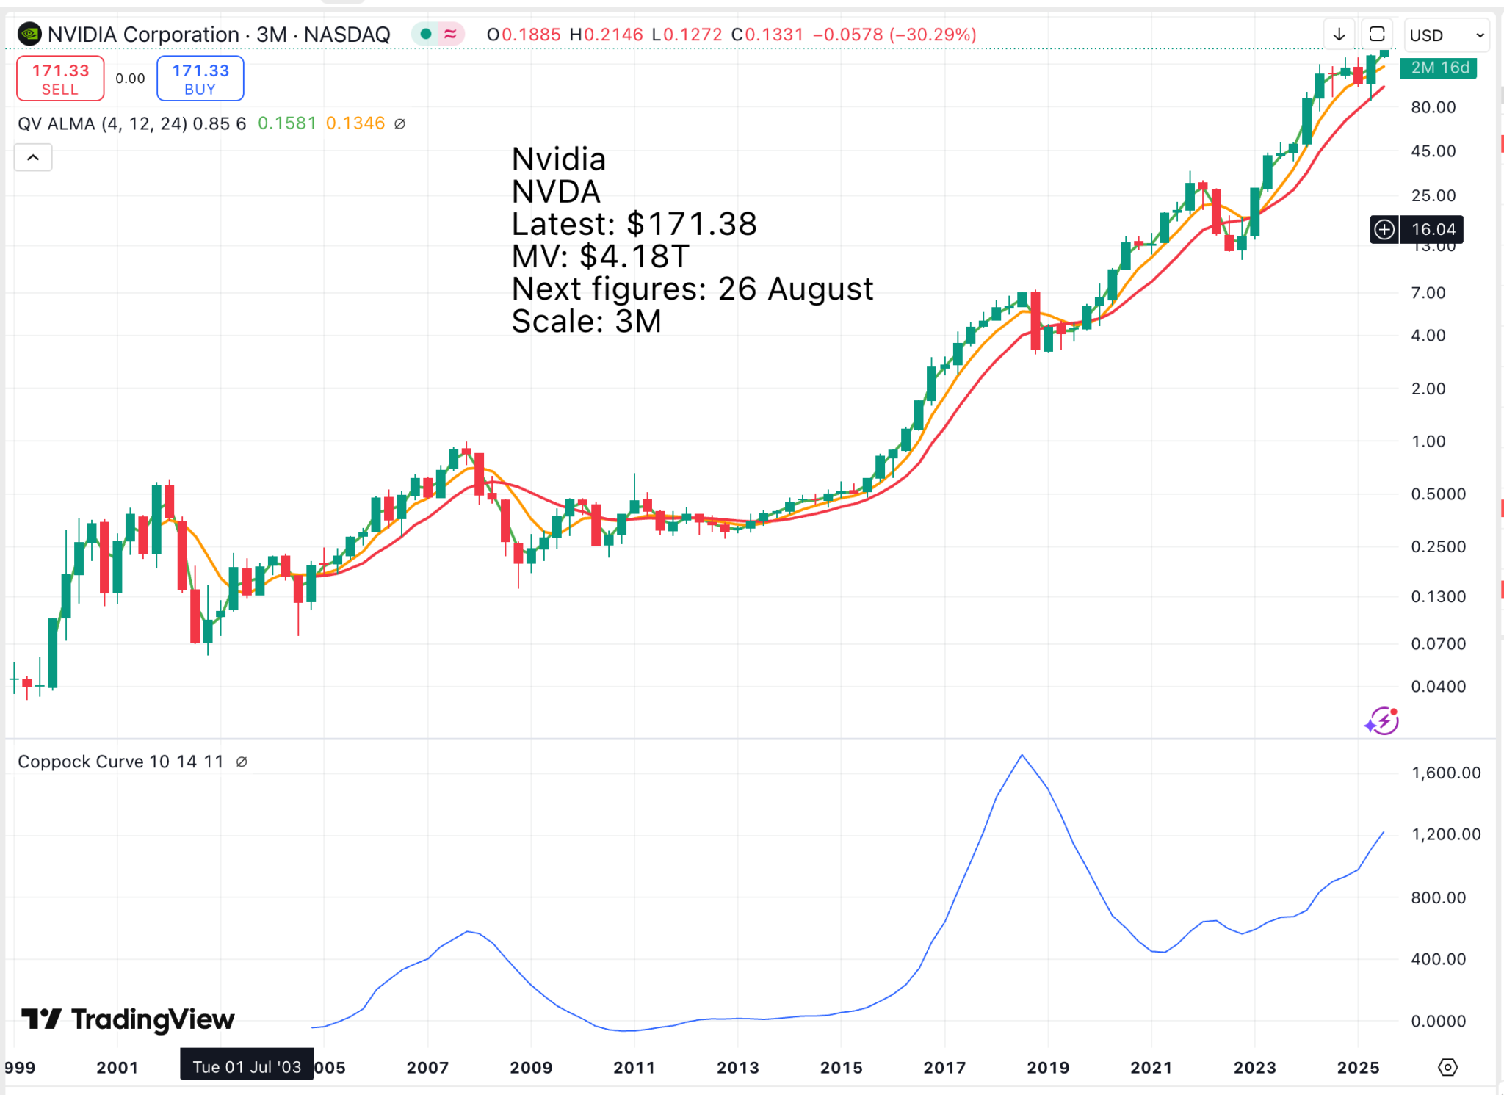Click the 2007 time axis label
This screenshot has width=1504, height=1095.
pos(427,1068)
